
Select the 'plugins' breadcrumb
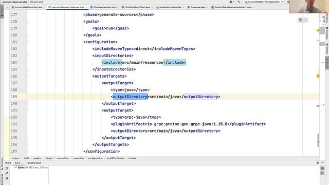pyautogui.click(x=38, y=158)
